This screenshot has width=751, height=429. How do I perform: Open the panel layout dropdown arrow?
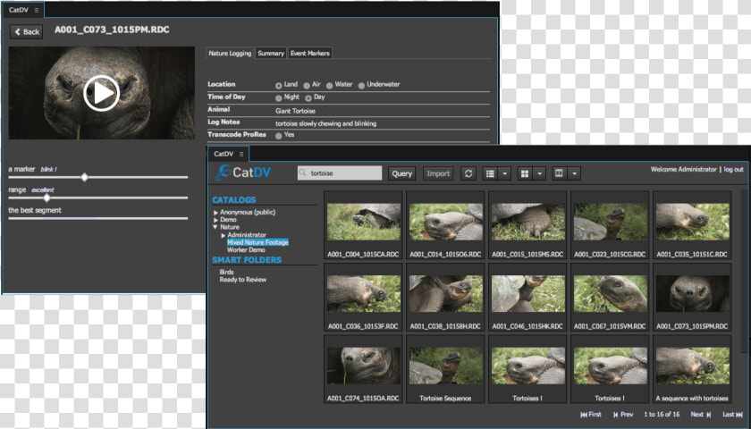point(574,173)
